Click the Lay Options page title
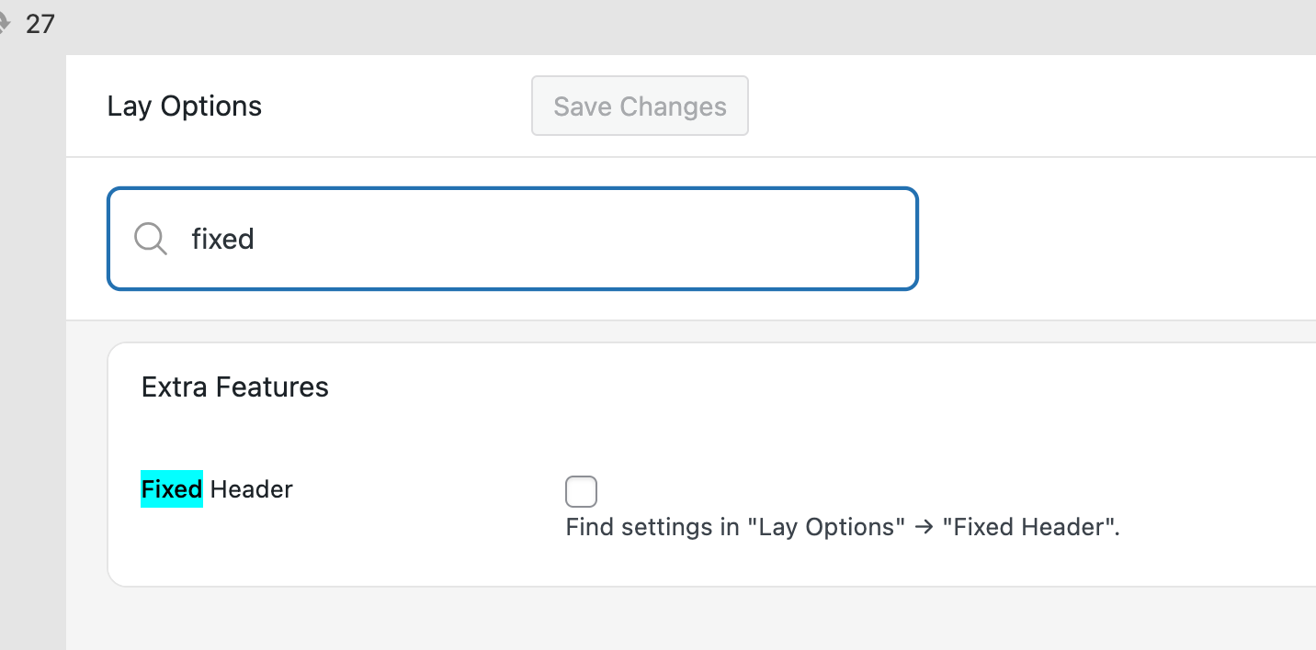The height and width of the screenshot is (650, 1316). [184, 106]
